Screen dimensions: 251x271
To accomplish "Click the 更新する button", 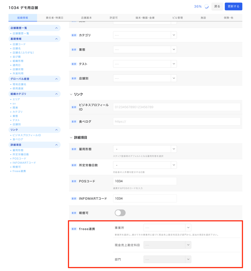I will (233, 6).
